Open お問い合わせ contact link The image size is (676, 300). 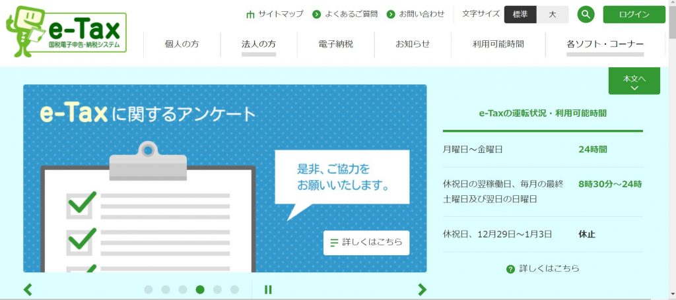click(422, 15)
